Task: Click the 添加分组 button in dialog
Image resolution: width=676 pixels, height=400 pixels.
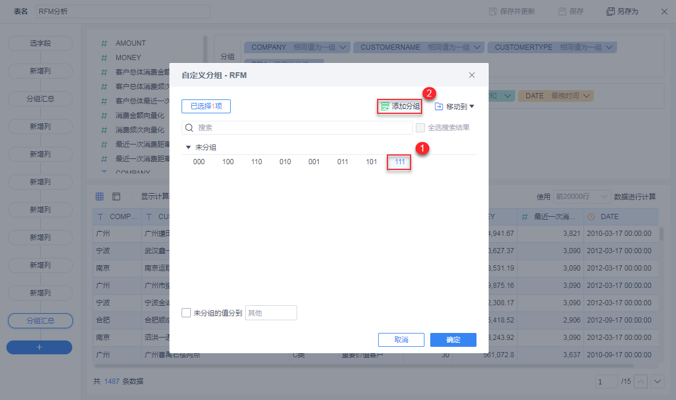Action: click(x=400, y=106)
